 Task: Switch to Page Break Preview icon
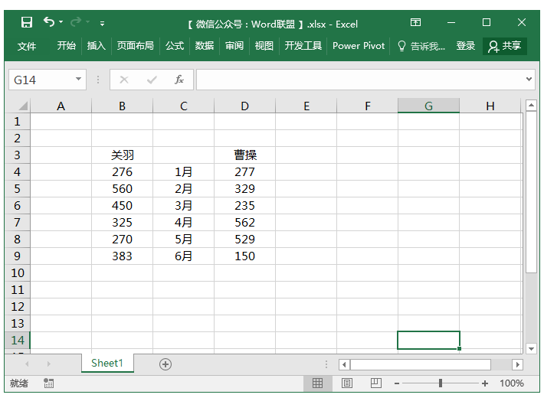375,383
